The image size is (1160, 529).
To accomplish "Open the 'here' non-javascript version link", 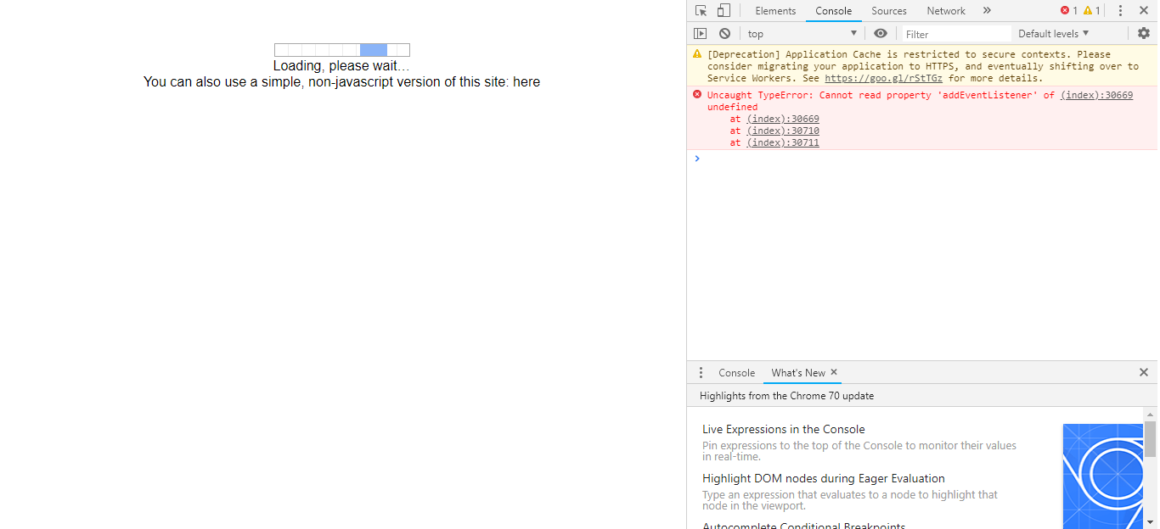I will pos(527,82).
